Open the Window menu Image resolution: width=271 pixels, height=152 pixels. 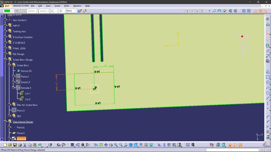77,6
